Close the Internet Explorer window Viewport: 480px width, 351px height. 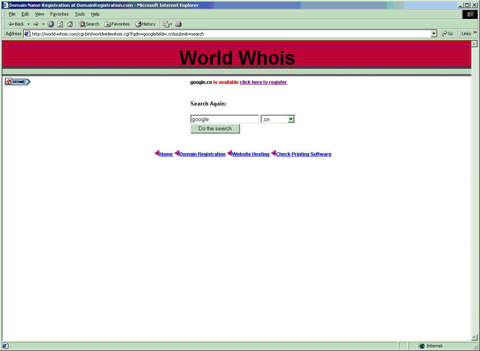[474, 5]
